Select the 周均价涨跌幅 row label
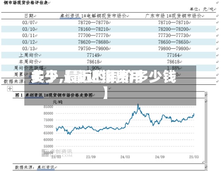Viewport: 221px width, 171px height. (29, 68)
